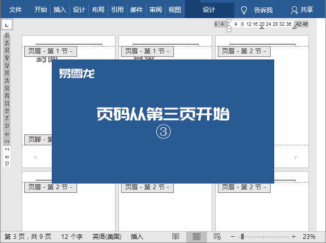
Task: Click the center tab stop on ruler
Action: click(x=262, y=27)
